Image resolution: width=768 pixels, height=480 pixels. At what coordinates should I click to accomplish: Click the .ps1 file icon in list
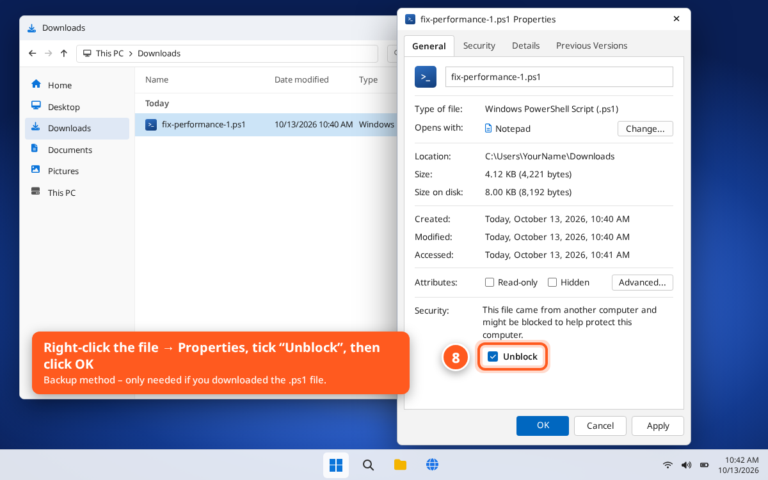point(151,125)
